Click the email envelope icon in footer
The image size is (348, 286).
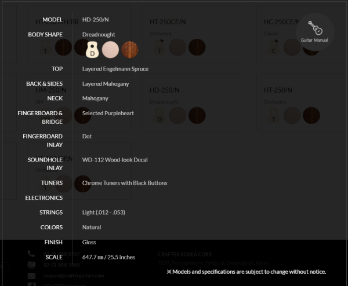[31, 276]
